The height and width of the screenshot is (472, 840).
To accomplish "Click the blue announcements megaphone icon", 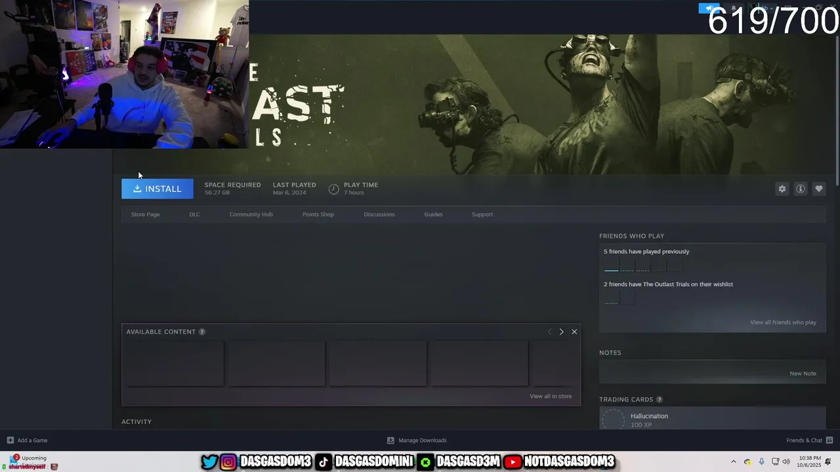I will 709,8.
